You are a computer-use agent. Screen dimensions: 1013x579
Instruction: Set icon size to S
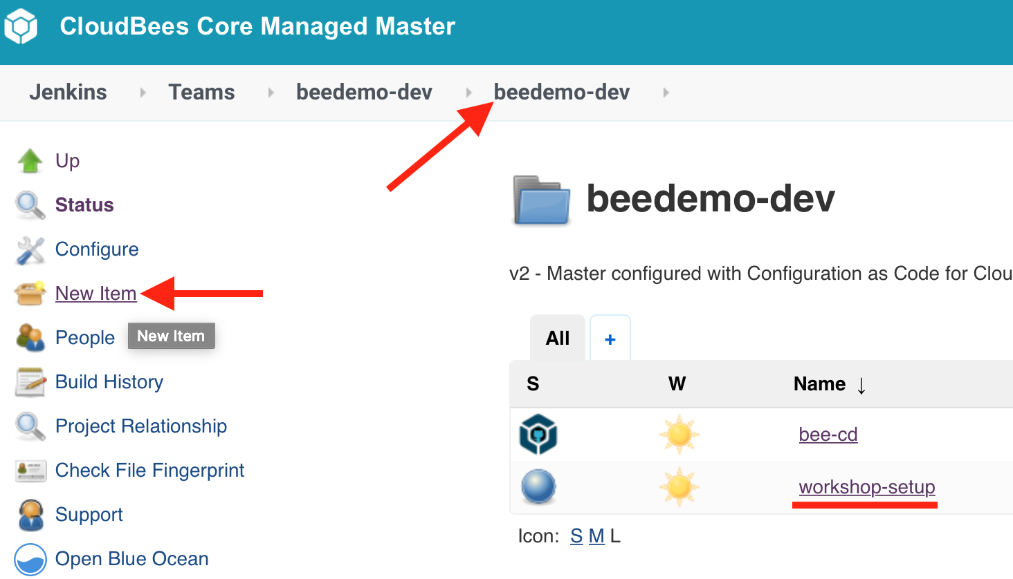[576, 536]
